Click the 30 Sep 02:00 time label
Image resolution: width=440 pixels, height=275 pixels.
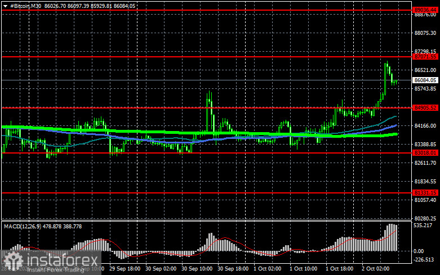[x=161, y=269]
